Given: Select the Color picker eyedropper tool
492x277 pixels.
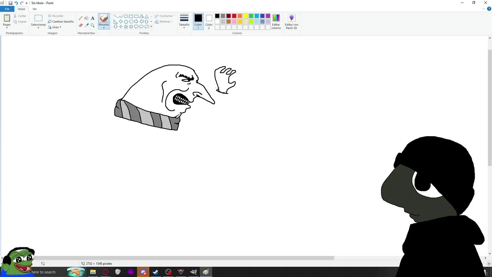Looking at the screenshot, I should [86, 25].
